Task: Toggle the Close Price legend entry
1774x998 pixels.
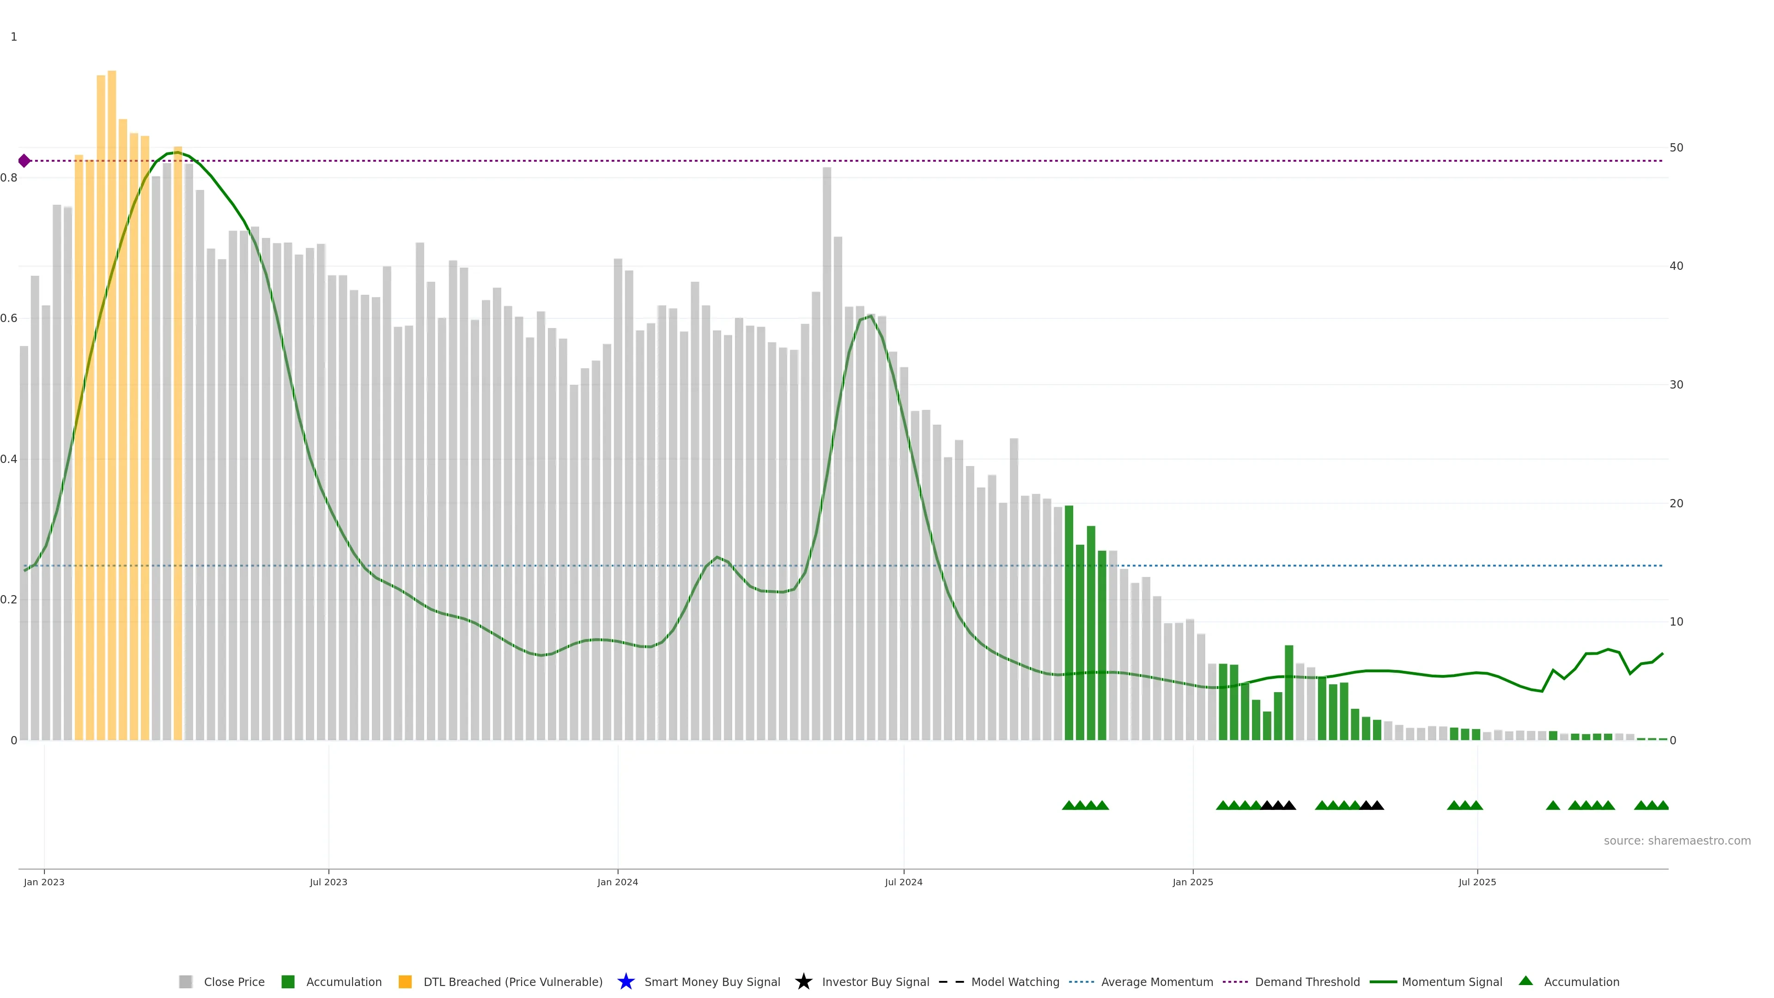Action: tap(233, 981)
